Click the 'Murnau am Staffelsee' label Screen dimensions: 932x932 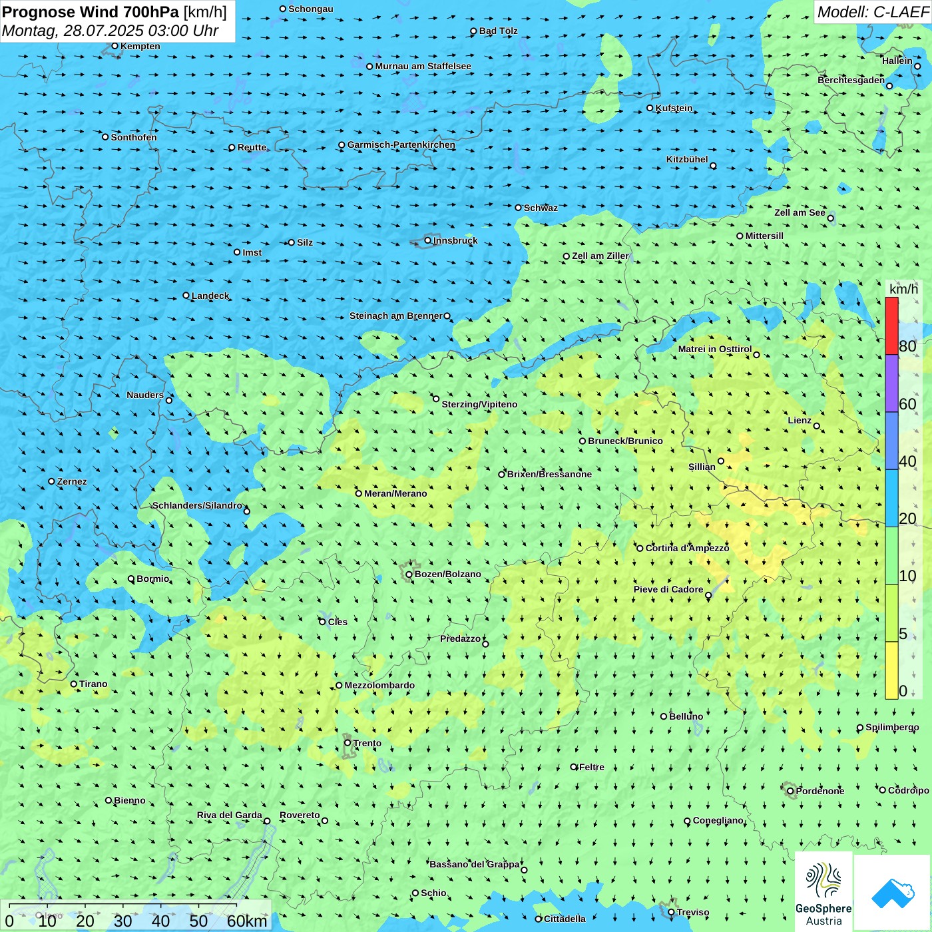[x=423, y=66]
